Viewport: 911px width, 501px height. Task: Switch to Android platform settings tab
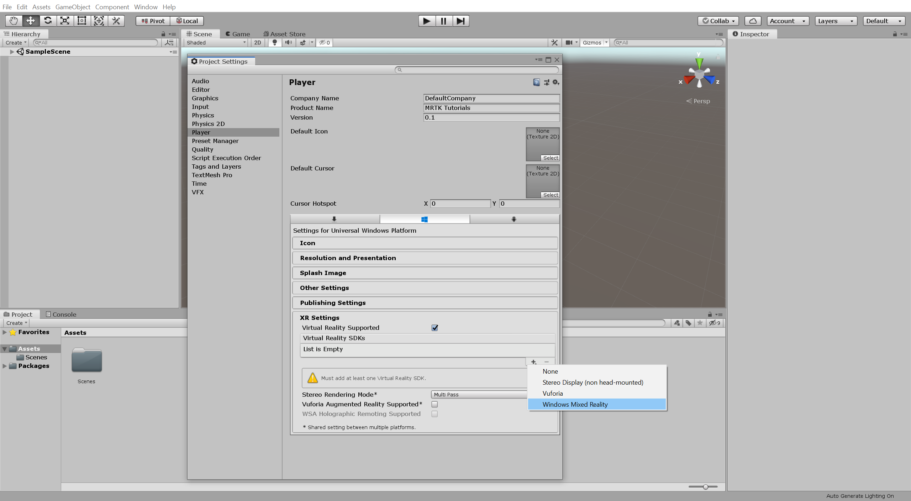tap(514, 219)
